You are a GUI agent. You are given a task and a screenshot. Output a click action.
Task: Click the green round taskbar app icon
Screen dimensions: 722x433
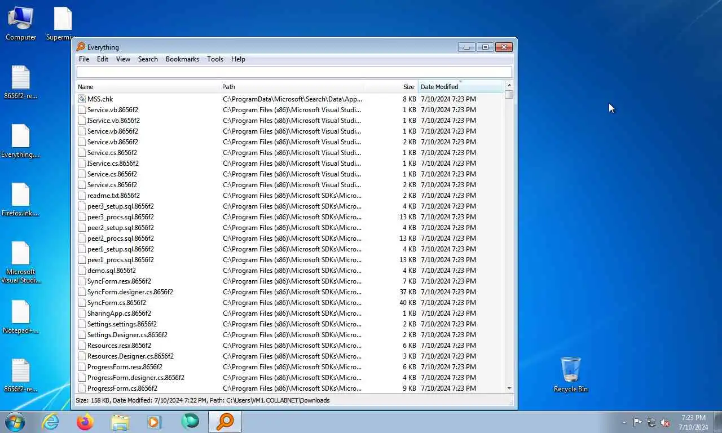click(190, 422)
